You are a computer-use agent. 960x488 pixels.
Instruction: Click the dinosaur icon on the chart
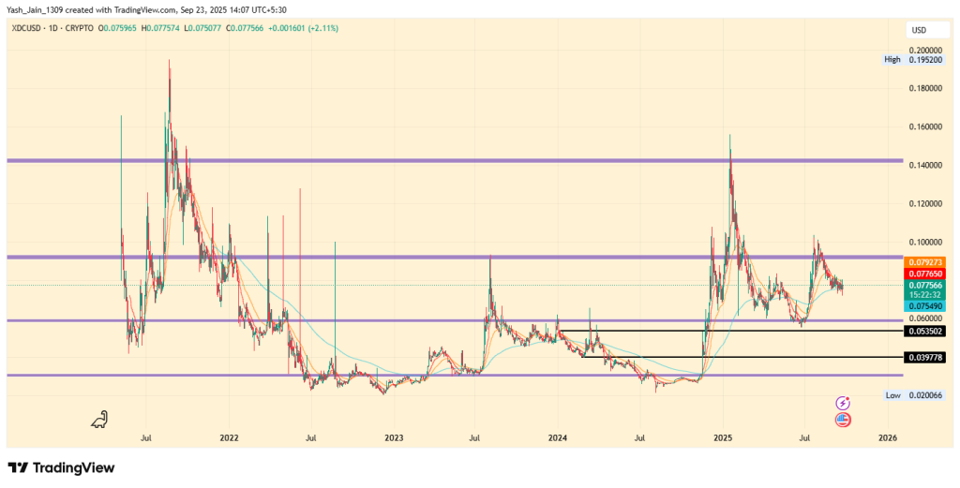click(100, 420)
